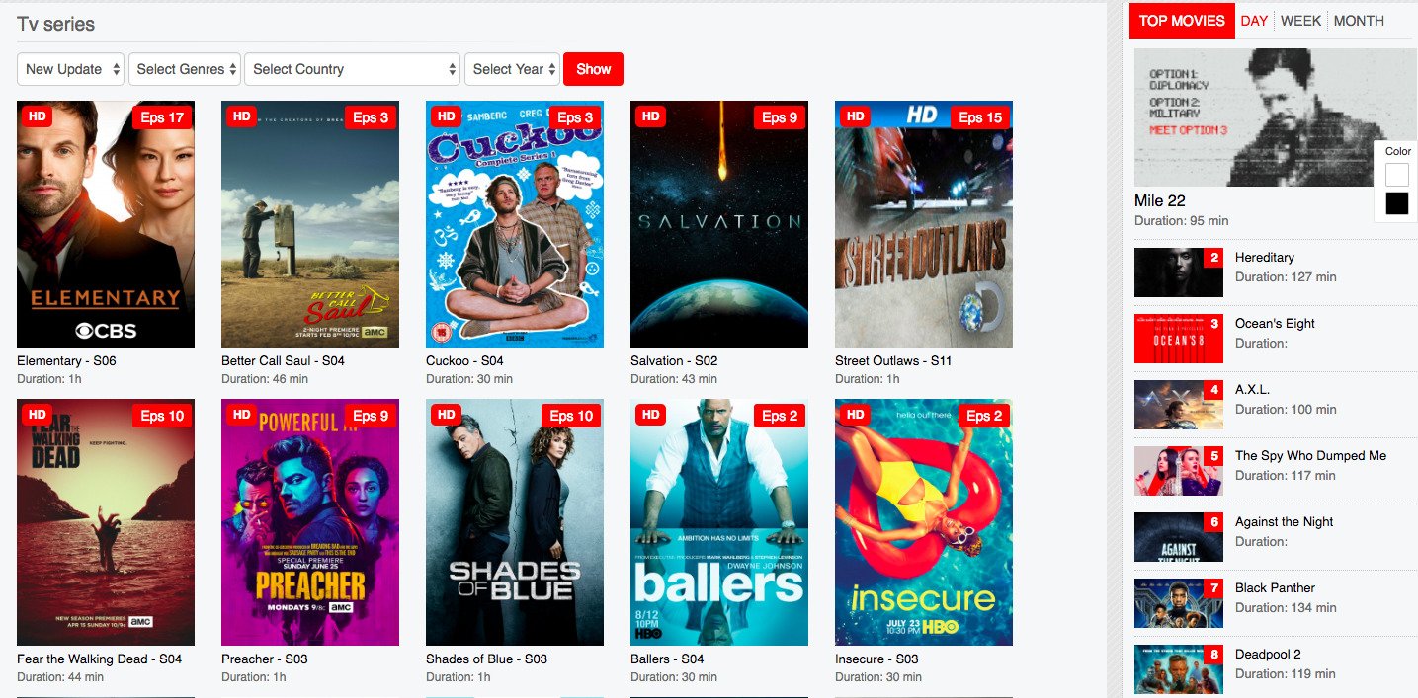Click the HD badge on Ballers
This screenshot has height=698, width=1418.
coord(651,415)
